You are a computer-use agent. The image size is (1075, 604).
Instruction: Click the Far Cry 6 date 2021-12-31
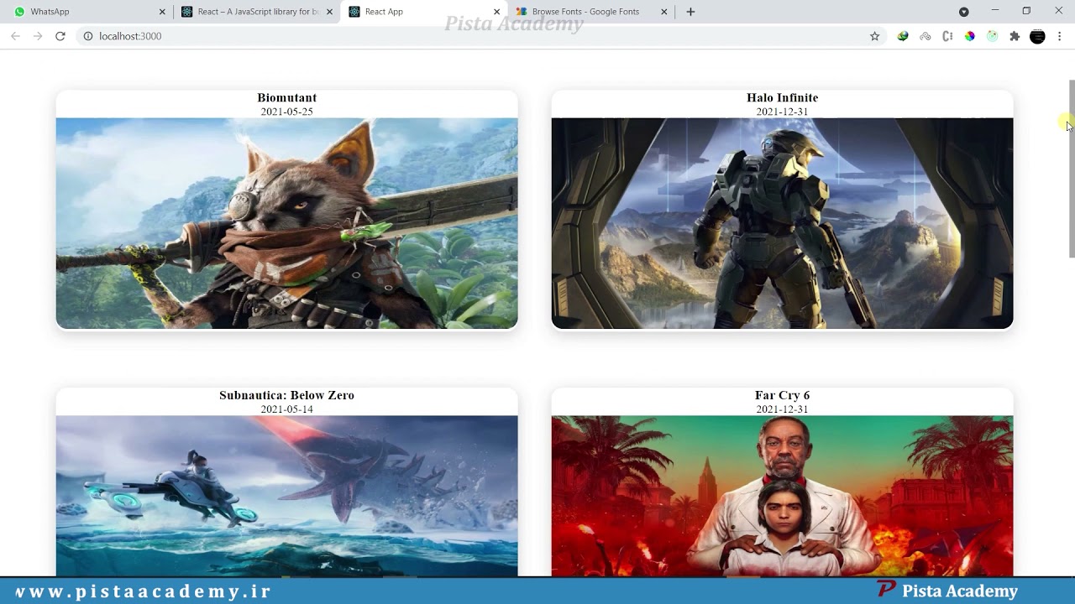[x=782, y=409]
